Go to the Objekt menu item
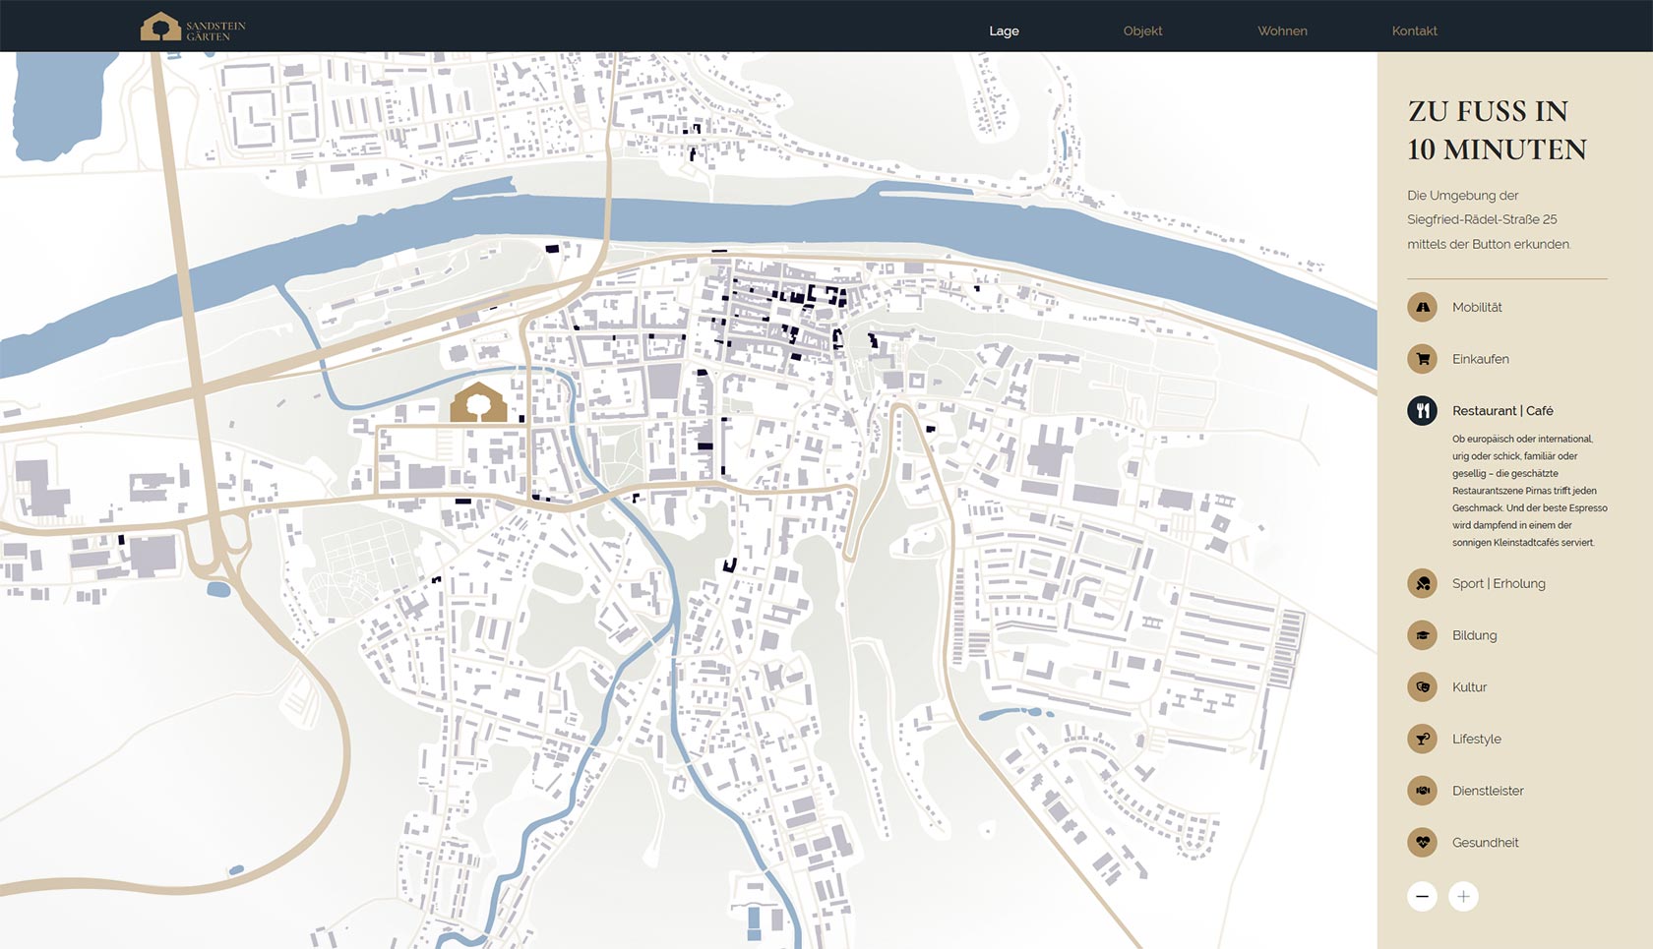This screenshot has width=1653, height=949. pos(1142,31)
